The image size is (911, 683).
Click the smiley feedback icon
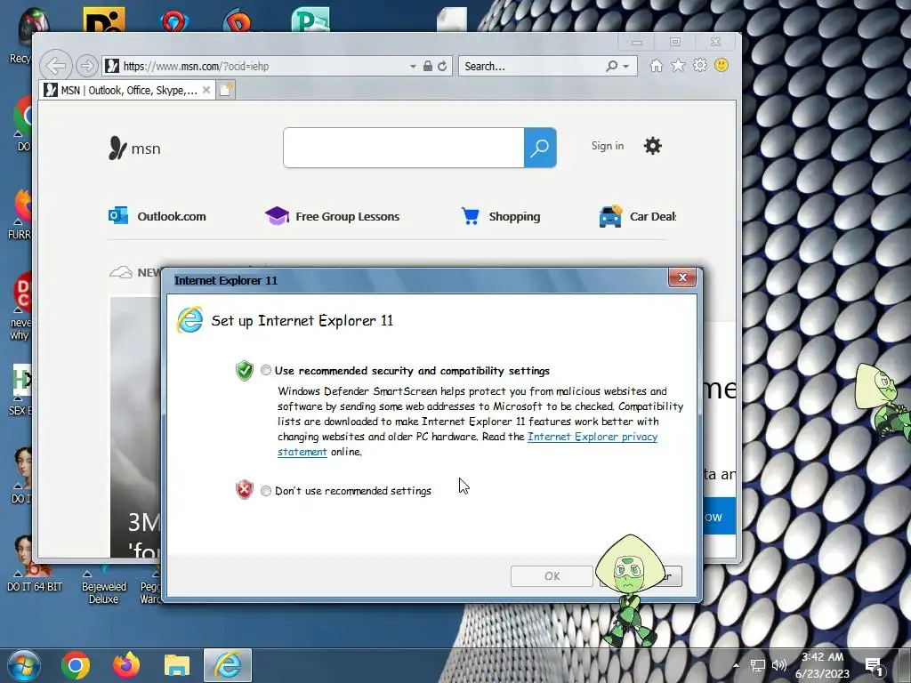point(722,65)
